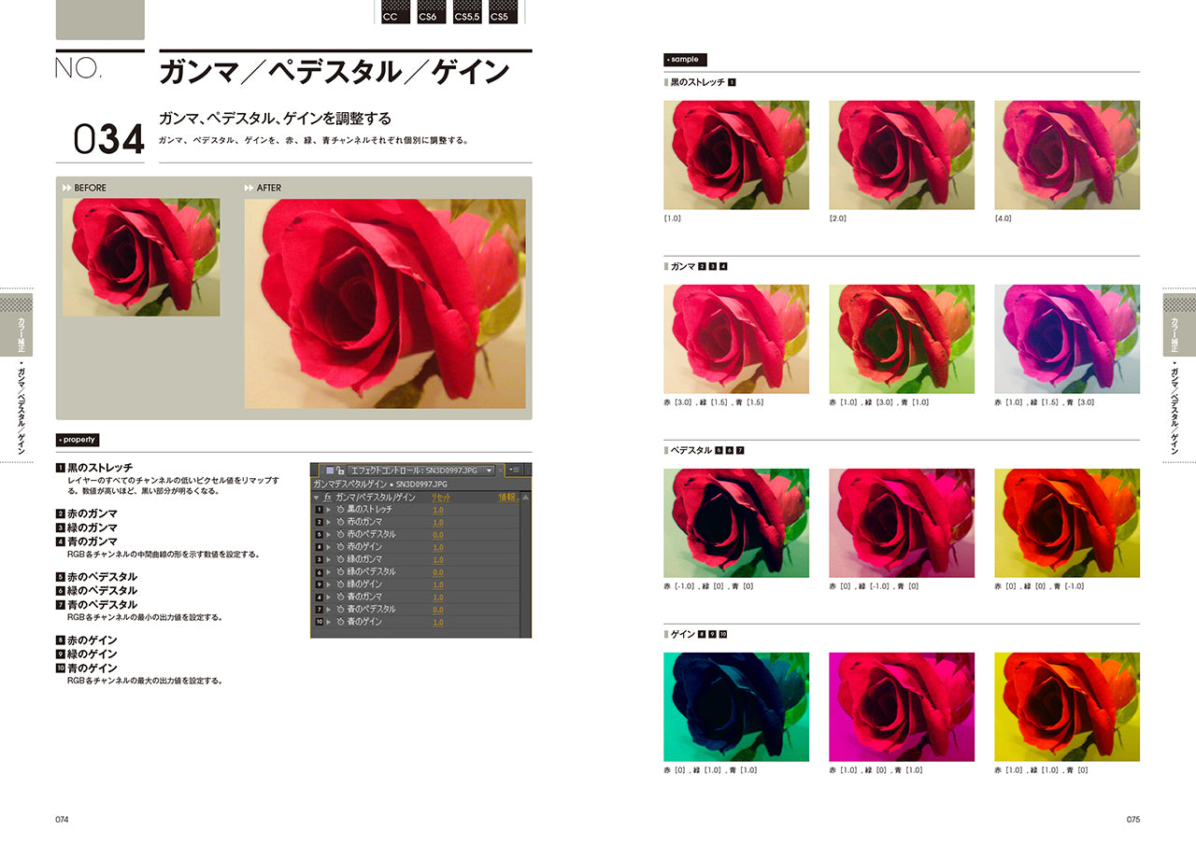Expand the 黒のストレッチ property
This screenshot has height=844, width=1196.
point(328,510)
